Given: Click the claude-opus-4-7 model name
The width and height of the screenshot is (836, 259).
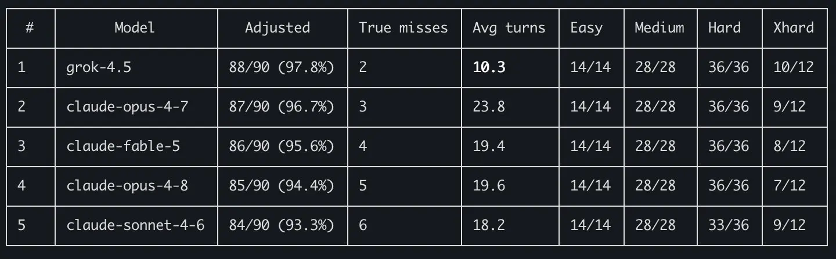Looking at the screenshot, I should click(127, 107).
